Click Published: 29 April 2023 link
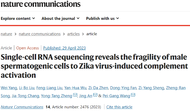Viewport: 190px width, 111px height. coord(64,48)
